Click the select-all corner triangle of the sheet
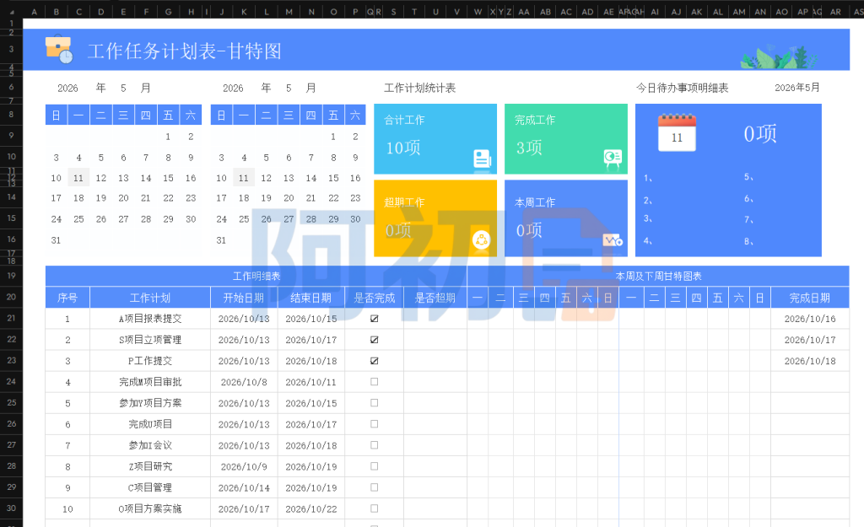 tap(12, 12)
